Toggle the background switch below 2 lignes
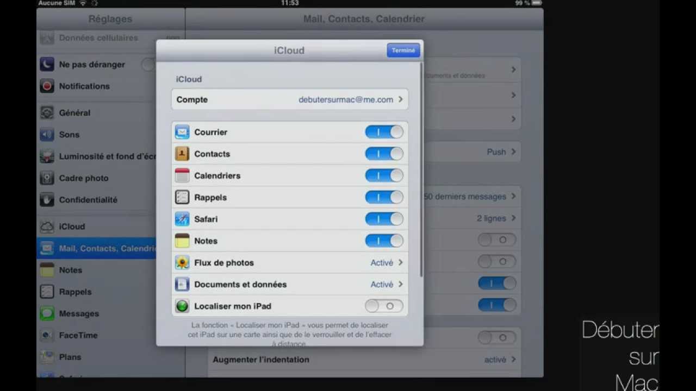Image resolution: width=696 pixels, height=391 pixels. tap(497, 239)
